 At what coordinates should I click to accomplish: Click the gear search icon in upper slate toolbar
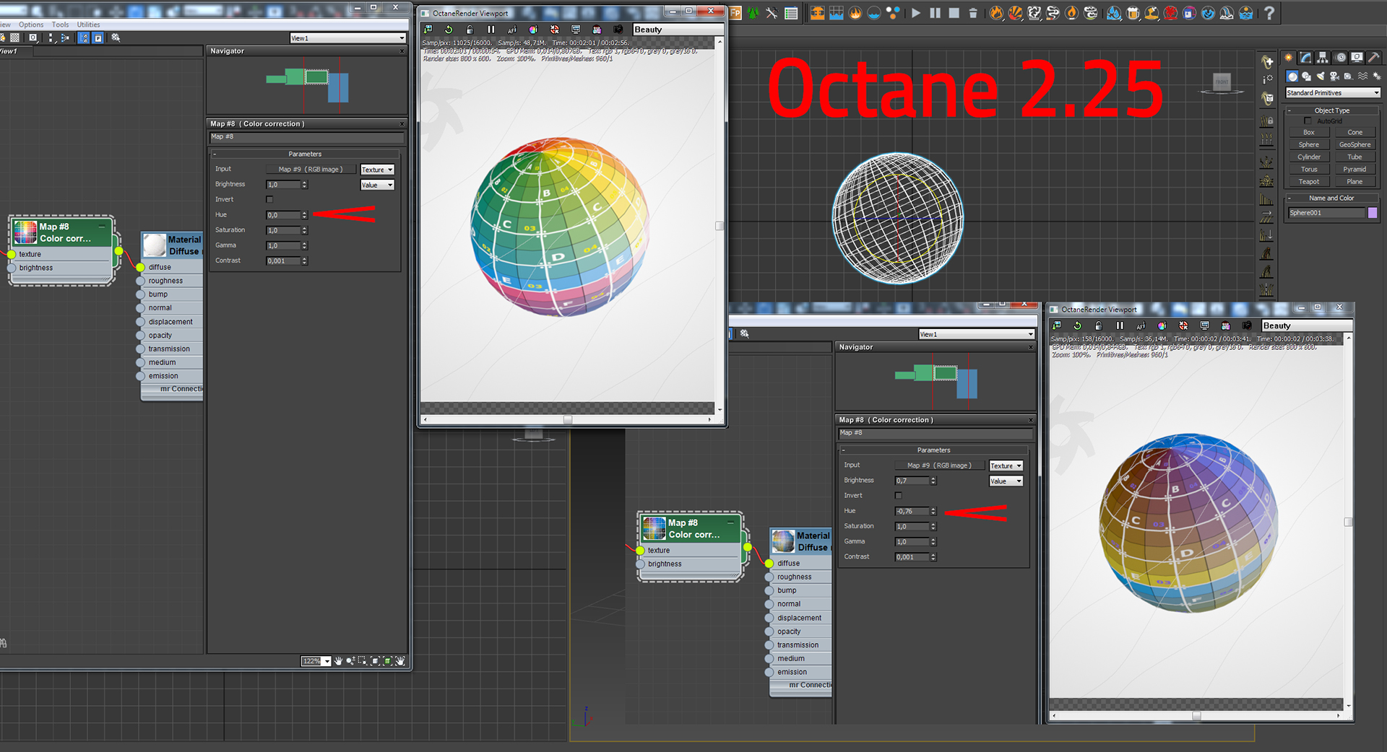(x=116, y=38)
